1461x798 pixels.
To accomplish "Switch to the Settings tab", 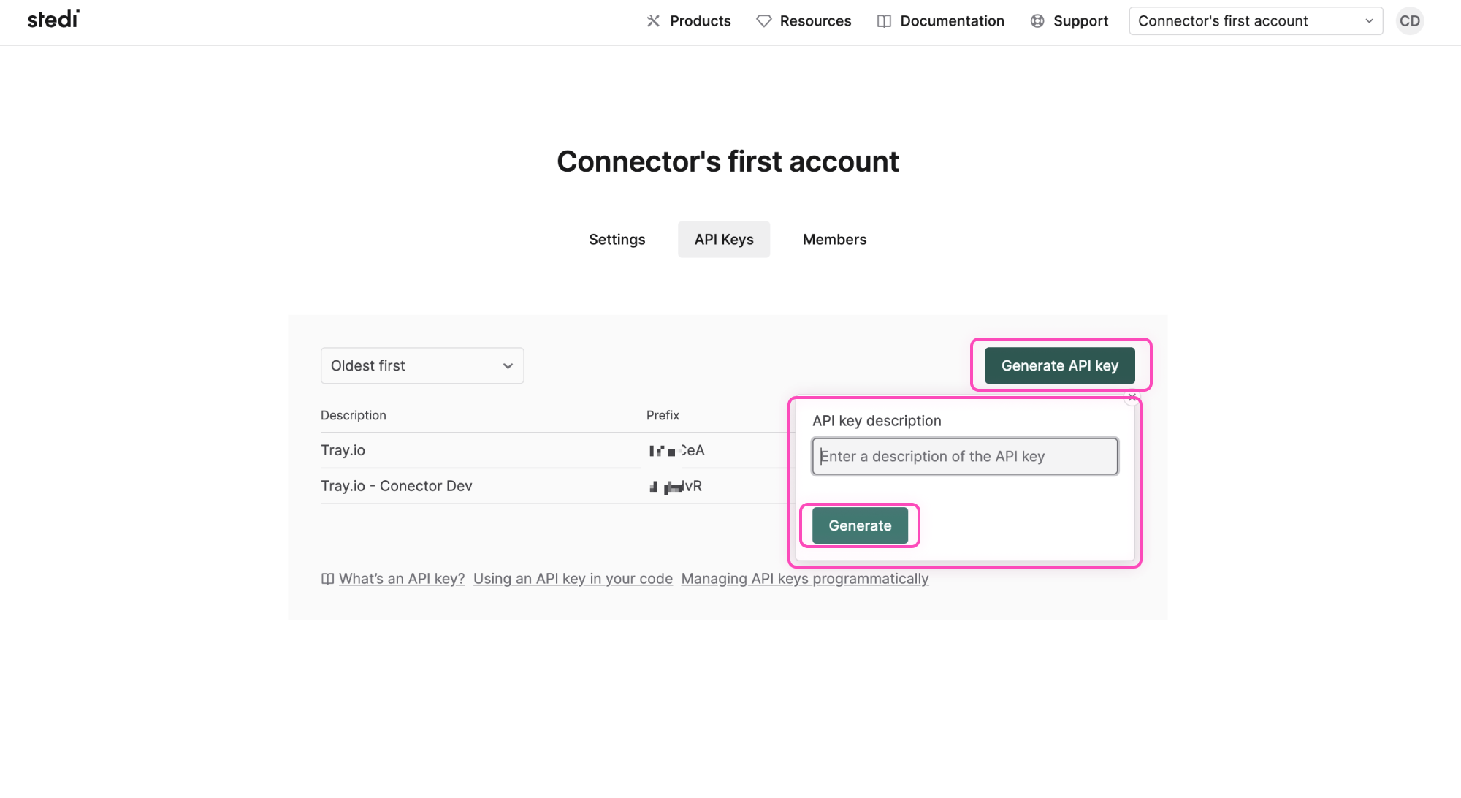I will point(617,240).
